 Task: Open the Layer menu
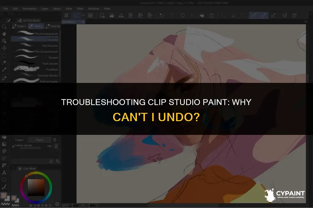(x=44, y=9)
